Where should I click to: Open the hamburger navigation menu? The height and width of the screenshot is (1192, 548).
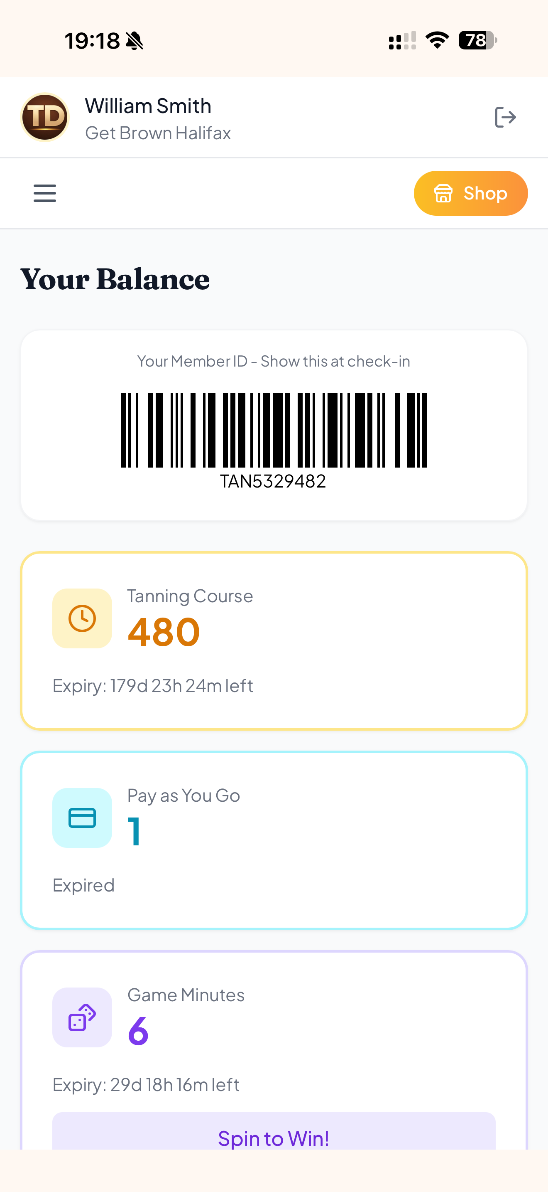click(x=45, y=193)
